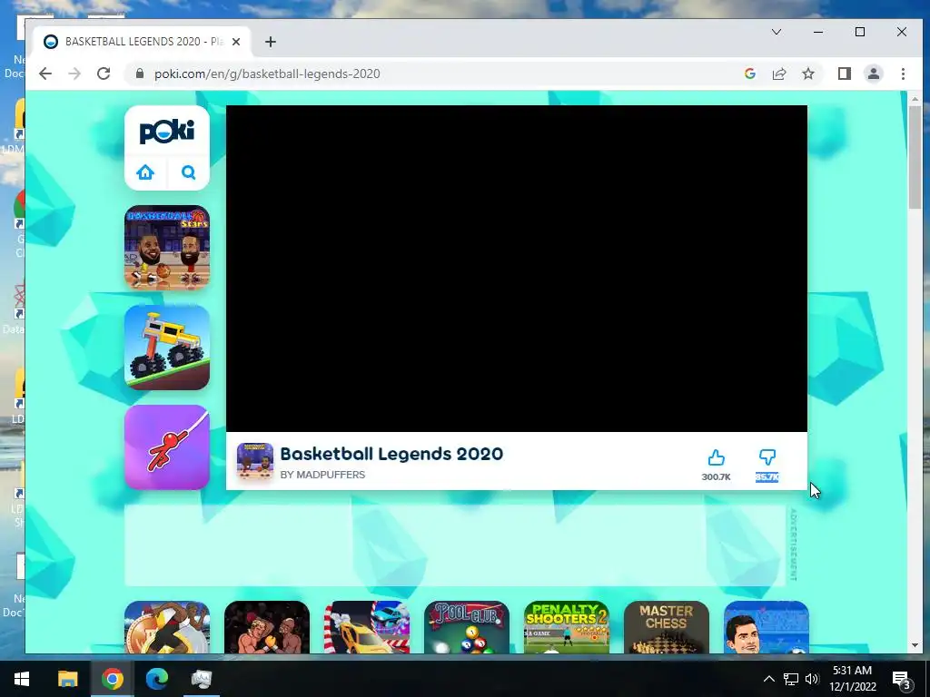Reload the current page

(x=104, y=74)
